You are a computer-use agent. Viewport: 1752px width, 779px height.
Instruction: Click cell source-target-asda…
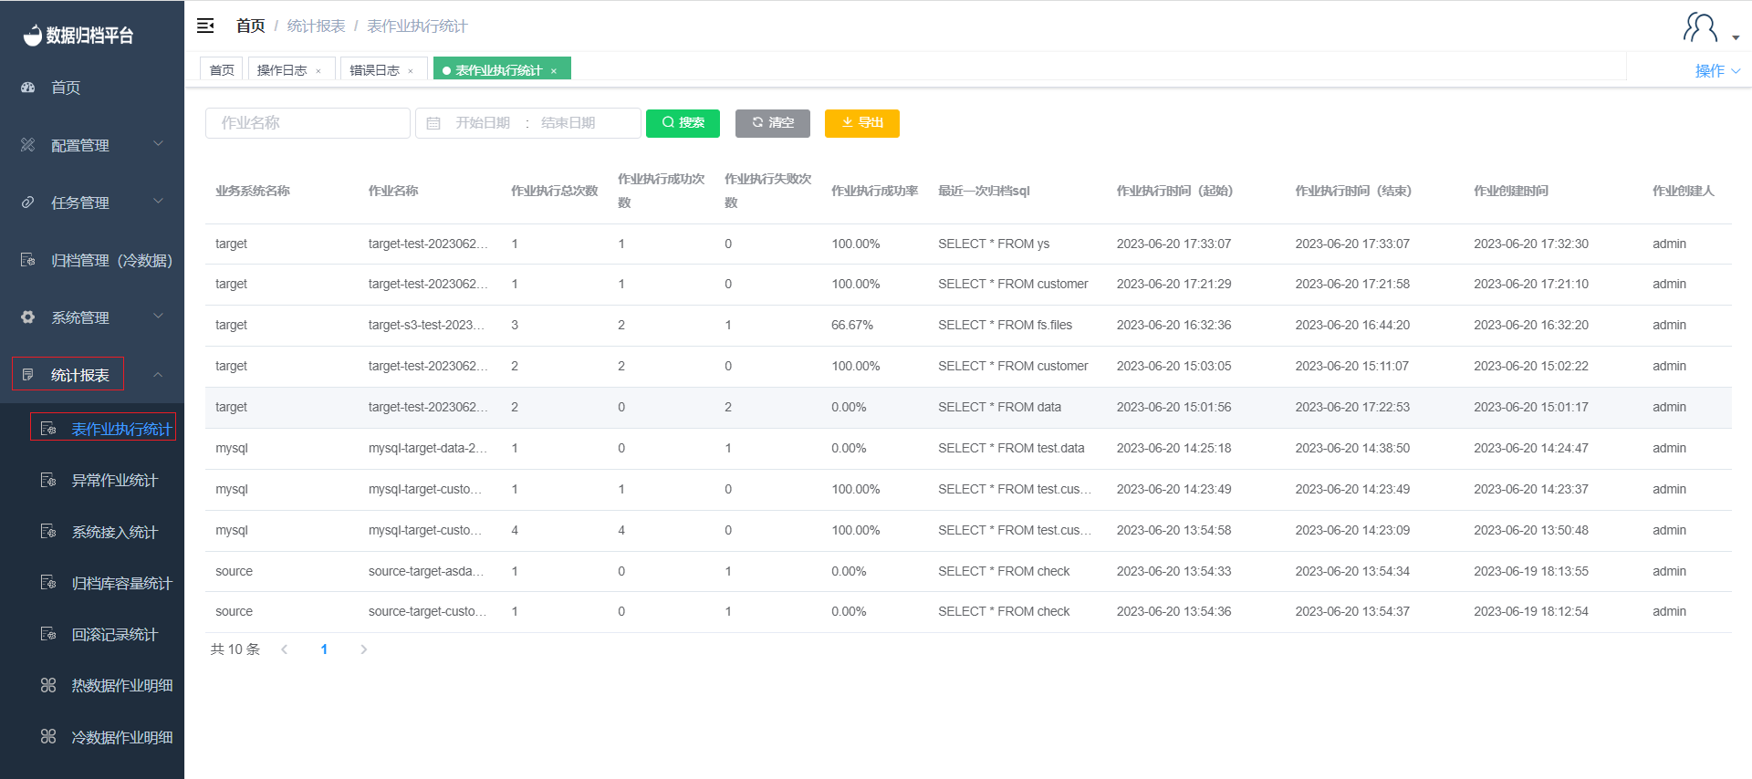point(426,571)
